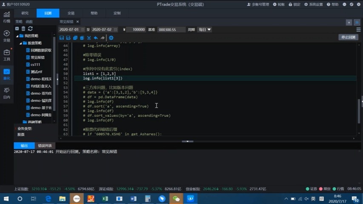The image size is (363, 204).
Task: Switch to the 定制 tab
Action: tap(117, 13)
